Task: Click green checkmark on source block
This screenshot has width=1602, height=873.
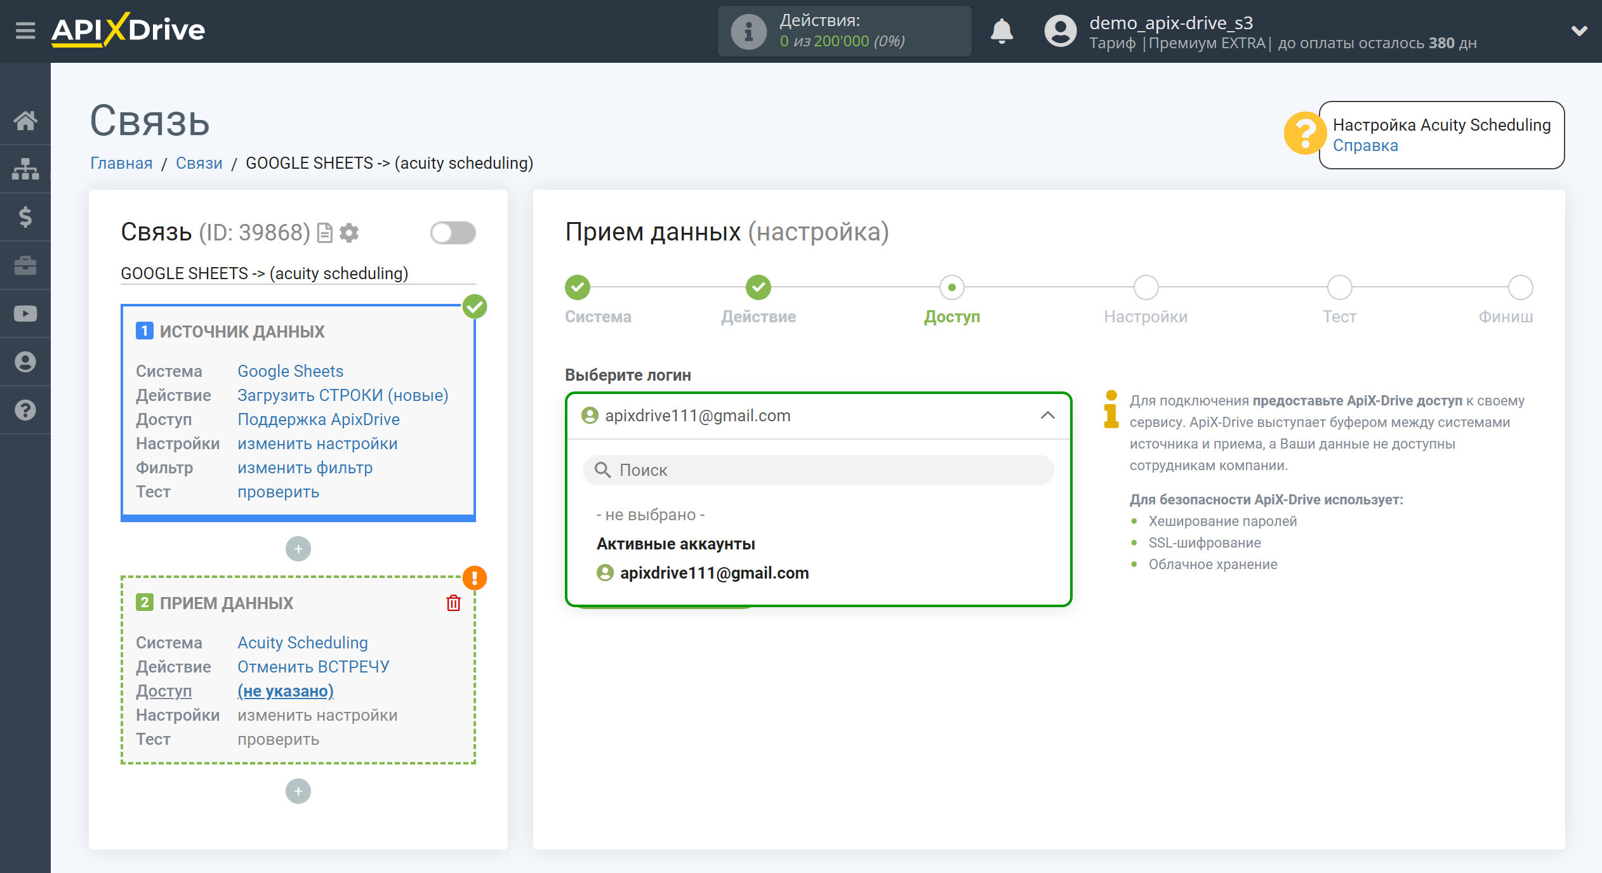Action: (x=475, y=306)
